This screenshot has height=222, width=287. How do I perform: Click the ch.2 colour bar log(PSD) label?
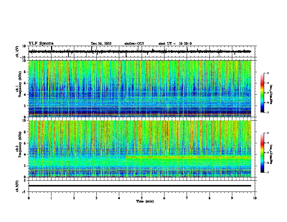point(271,154)
